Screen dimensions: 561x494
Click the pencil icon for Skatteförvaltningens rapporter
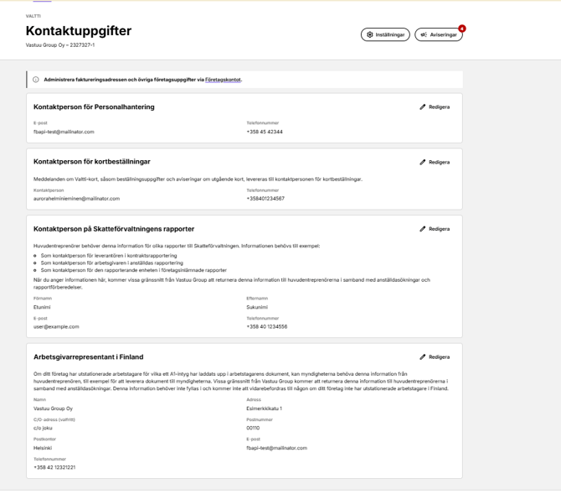coord(423,229)
